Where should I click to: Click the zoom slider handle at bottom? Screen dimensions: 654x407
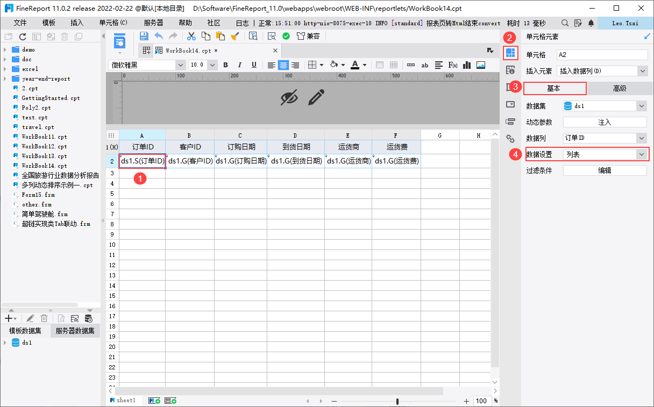click(x=397, y=401)
